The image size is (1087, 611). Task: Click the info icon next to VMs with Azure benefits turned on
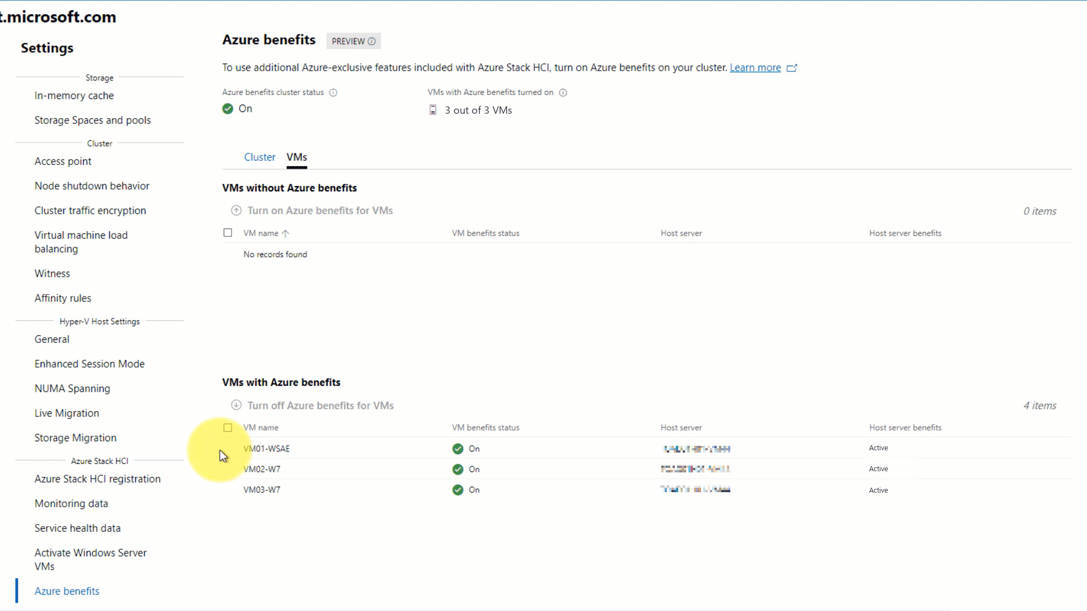pyautogui.click(x=564, y=92)
